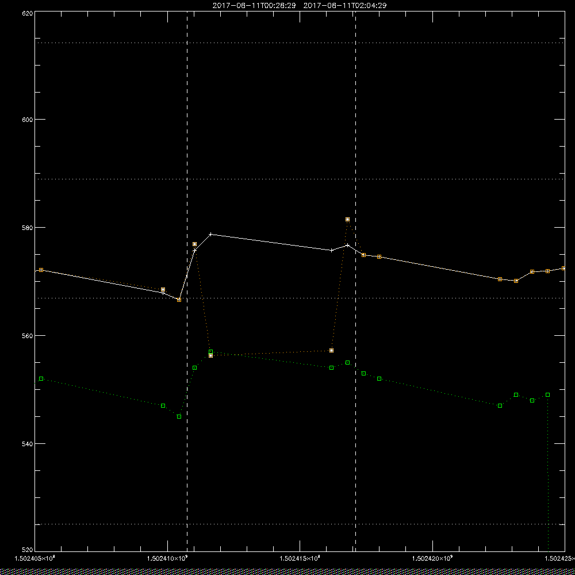Pick the leftmost orange square marker near 572
575x575 pixels.
pos(41,270)
